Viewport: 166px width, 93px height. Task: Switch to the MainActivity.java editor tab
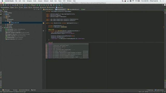tap(61, 9)
